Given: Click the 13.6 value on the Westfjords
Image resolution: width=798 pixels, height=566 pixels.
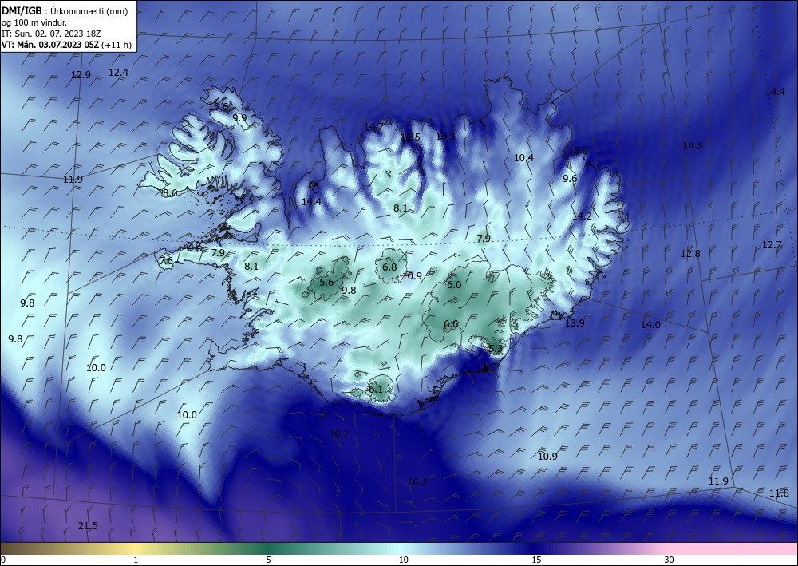Looking at the screenshot, I should [x=219, y=107].
